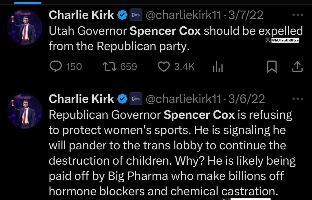View analytics icon on the first tweet
This screenshot has height=200, width=312.
(x=218, y=66)
